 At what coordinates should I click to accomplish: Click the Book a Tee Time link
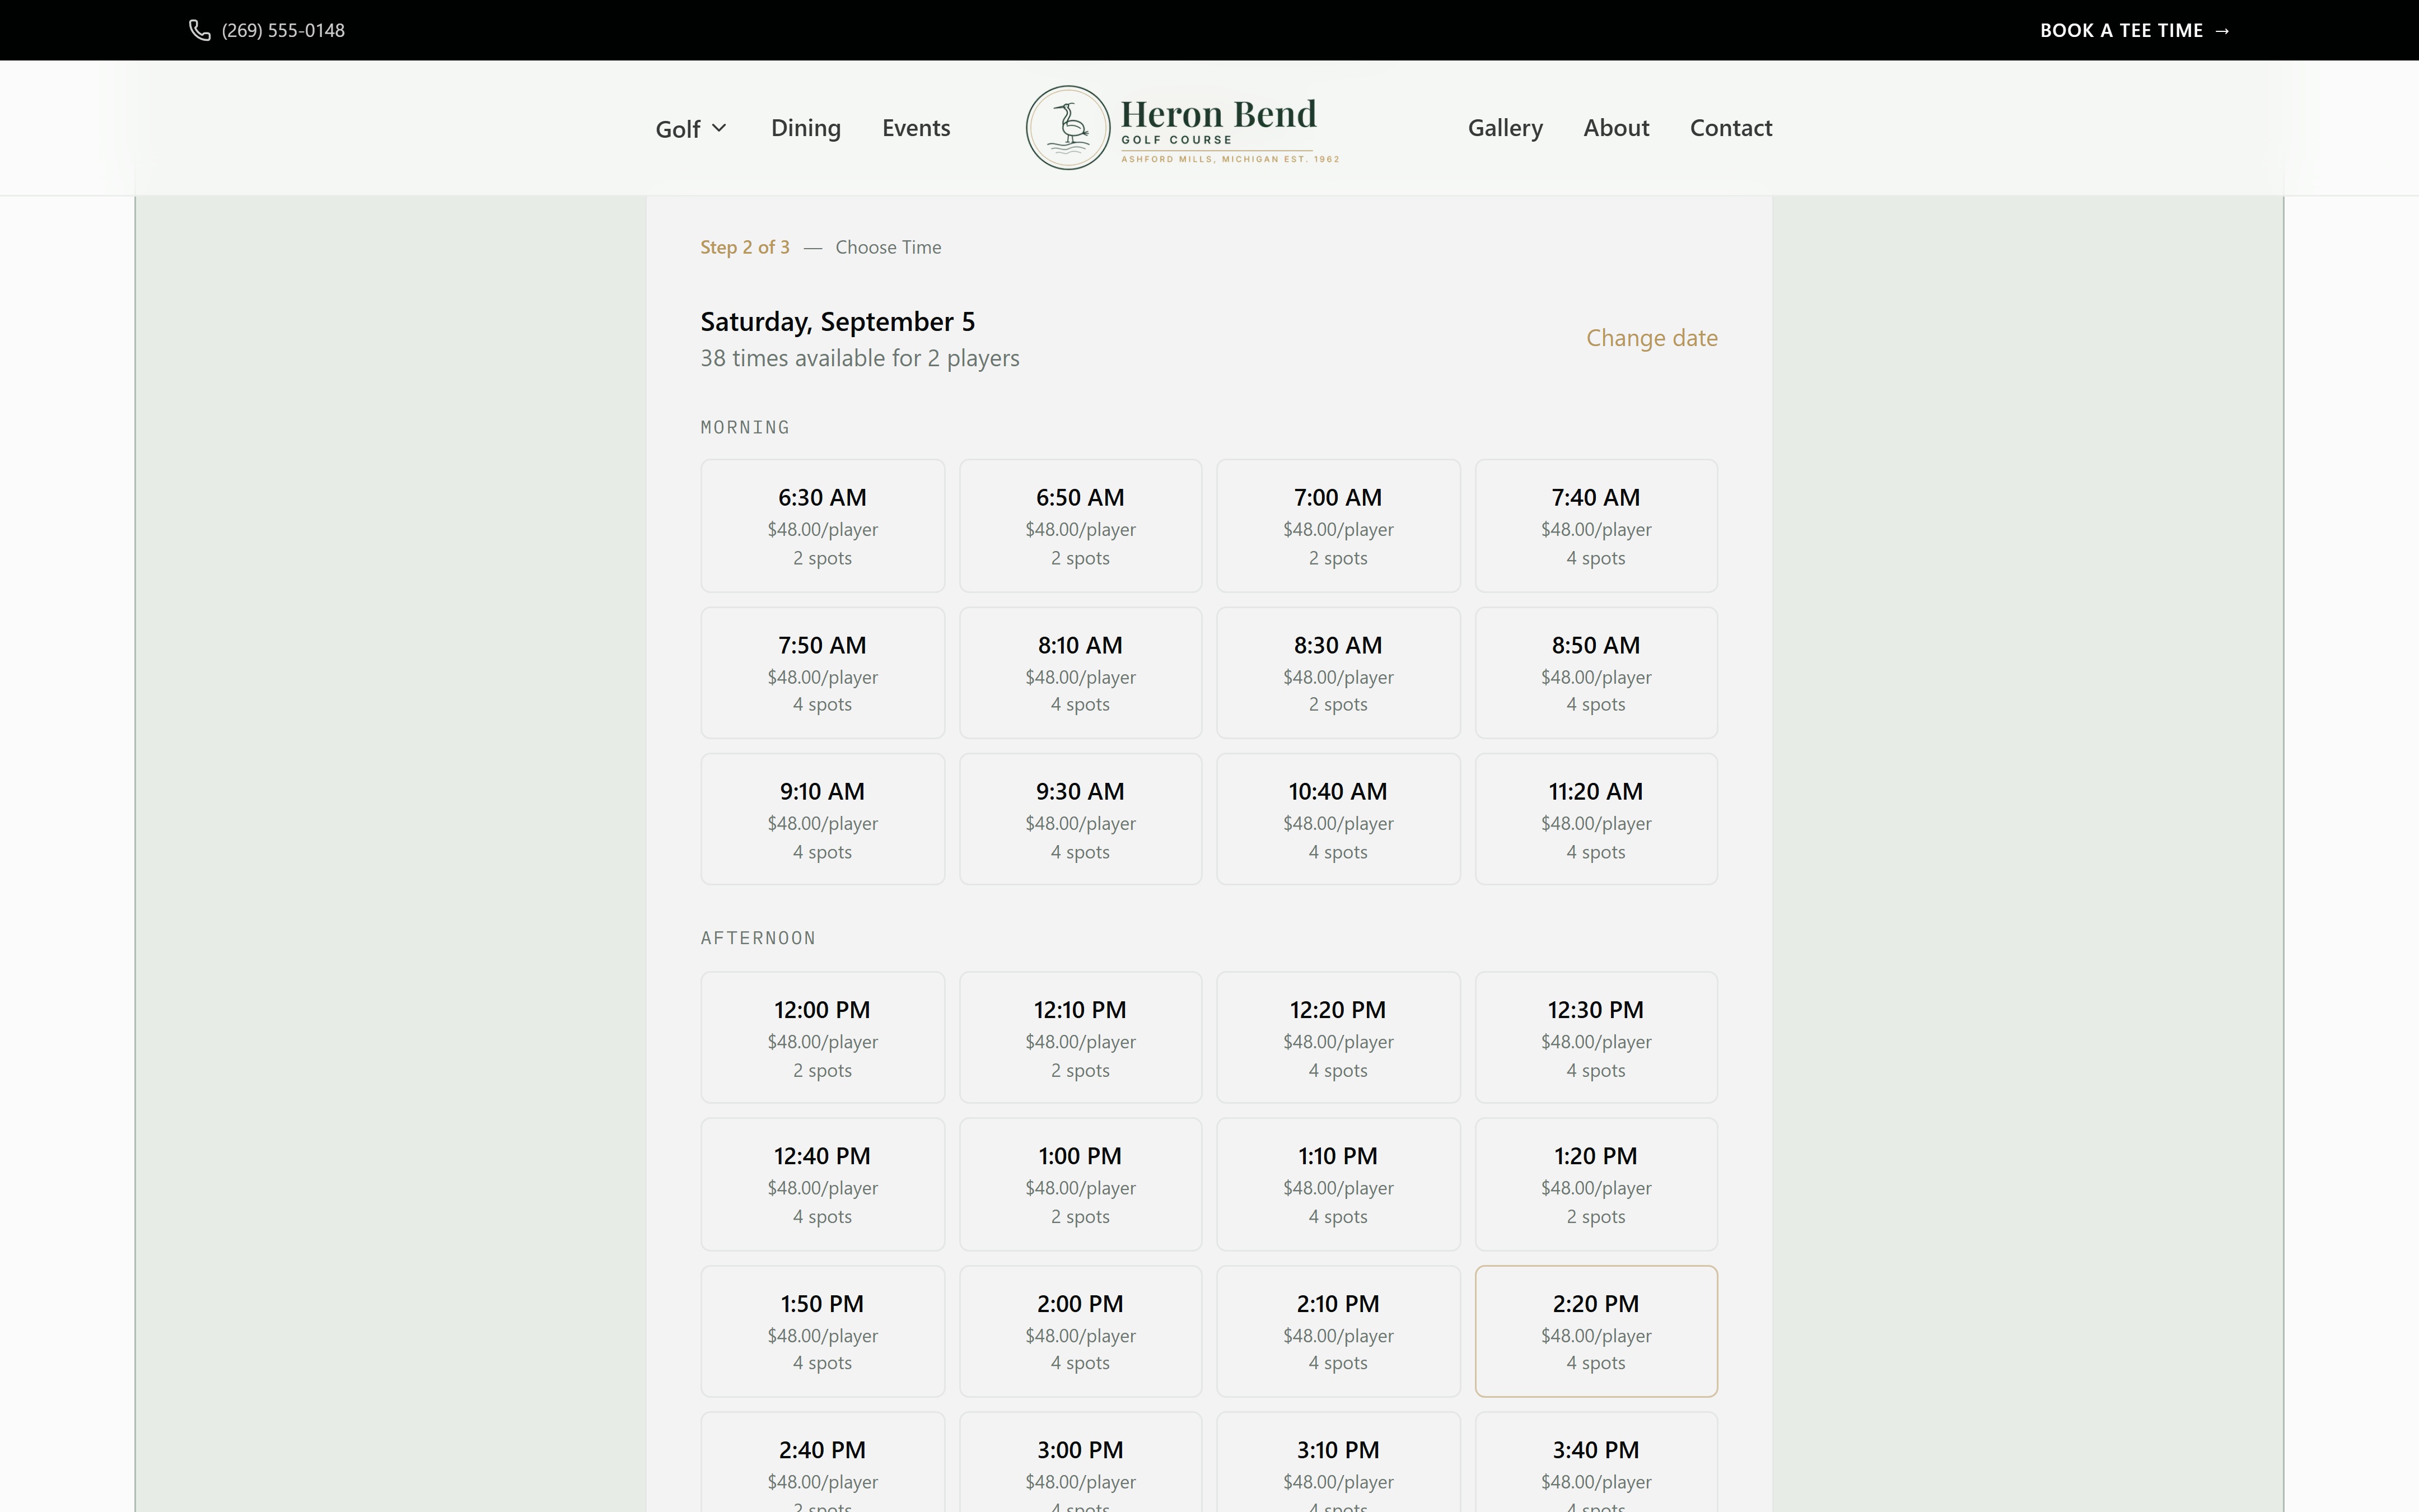2135,30
